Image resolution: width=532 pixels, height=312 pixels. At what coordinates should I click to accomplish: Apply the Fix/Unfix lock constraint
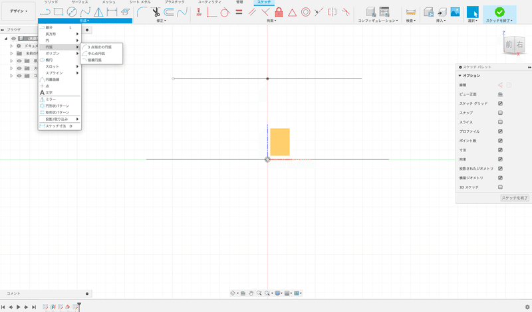tap(279, 12)
